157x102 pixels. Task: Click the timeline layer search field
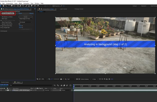31,85
